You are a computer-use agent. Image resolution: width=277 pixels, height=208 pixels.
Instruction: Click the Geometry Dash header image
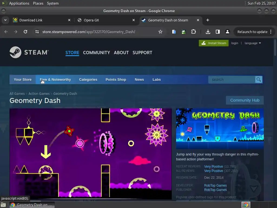coord(220,129)
